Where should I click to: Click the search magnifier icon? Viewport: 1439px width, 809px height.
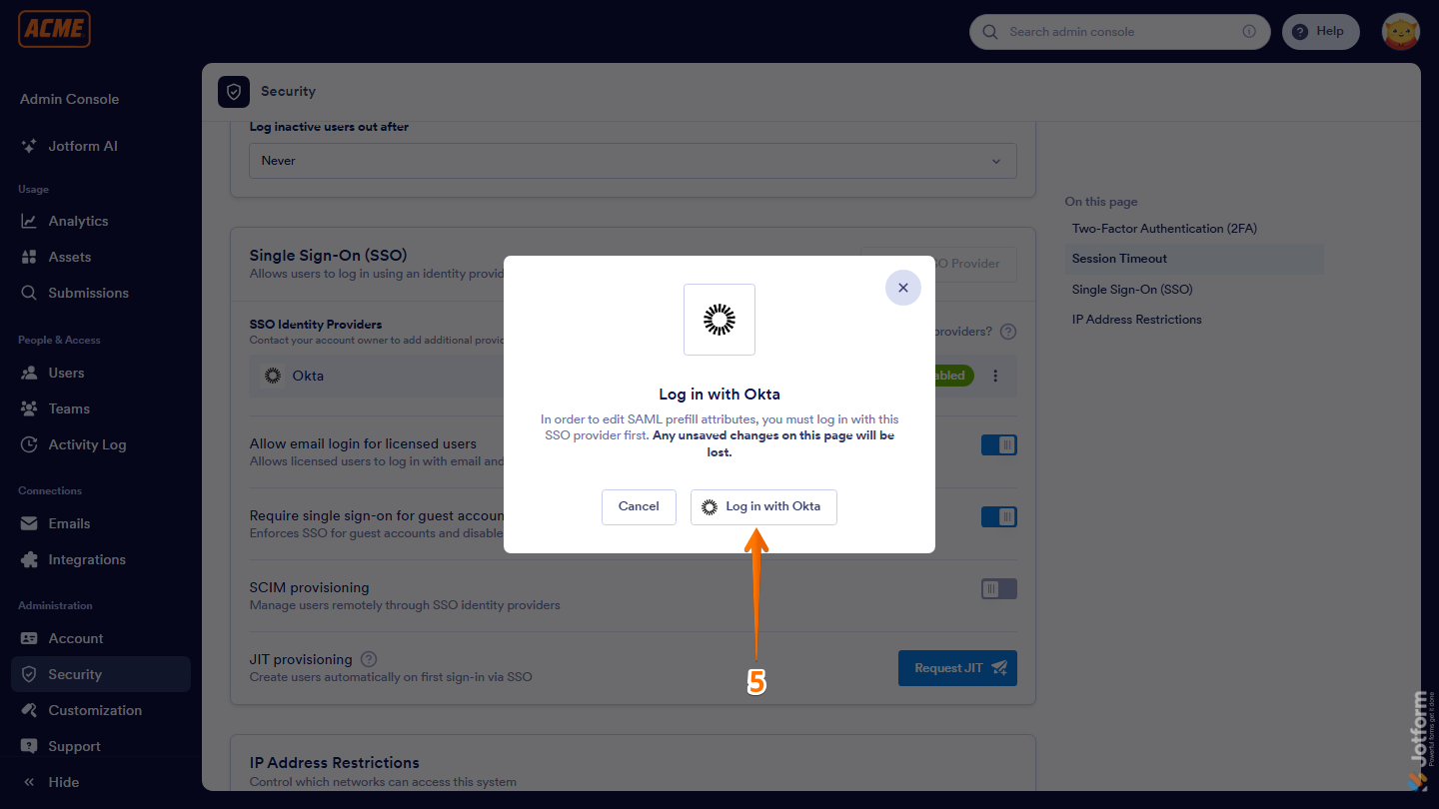coord(990,32)
